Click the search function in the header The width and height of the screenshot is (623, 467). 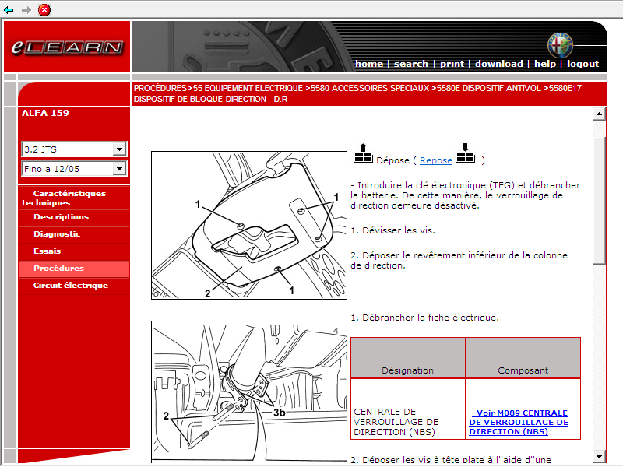click(411, 64)
